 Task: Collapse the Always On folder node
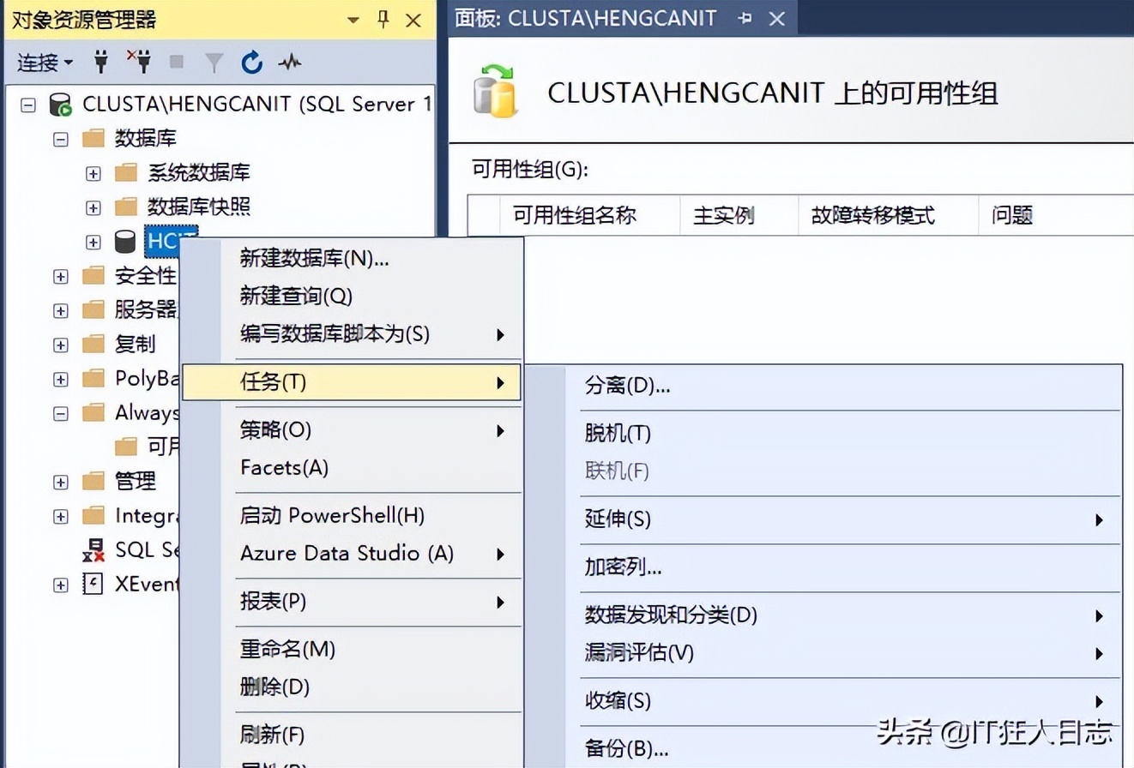[61, 413]
